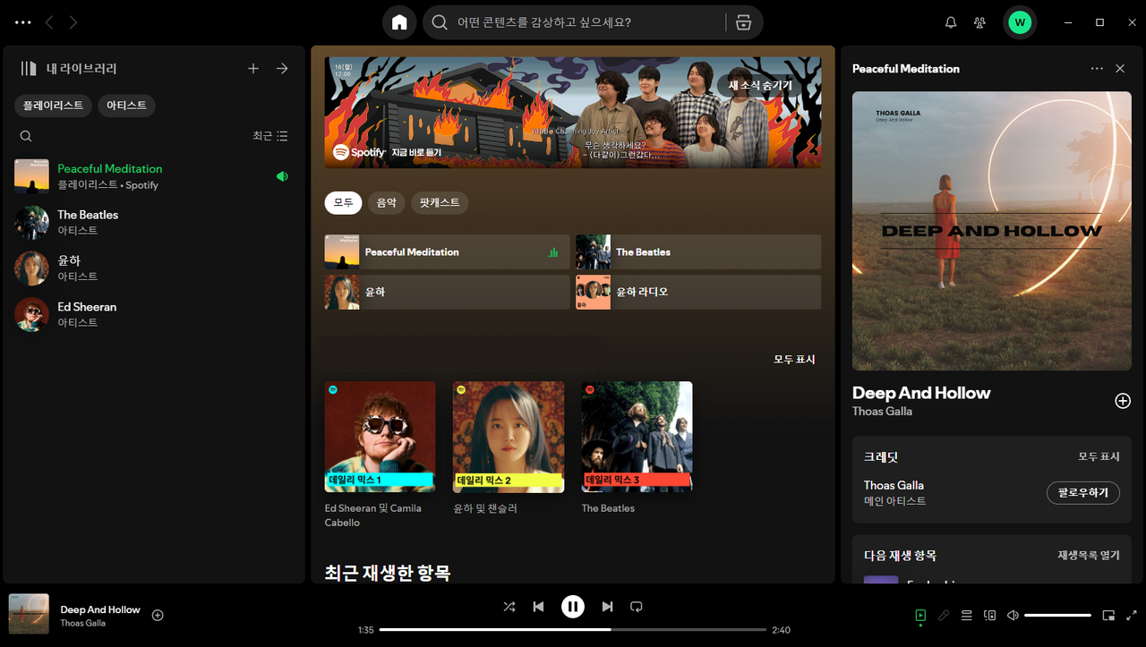Skip to previous track
The image size is (1146, 647).
pyautogui.click(x=538, y=607)
